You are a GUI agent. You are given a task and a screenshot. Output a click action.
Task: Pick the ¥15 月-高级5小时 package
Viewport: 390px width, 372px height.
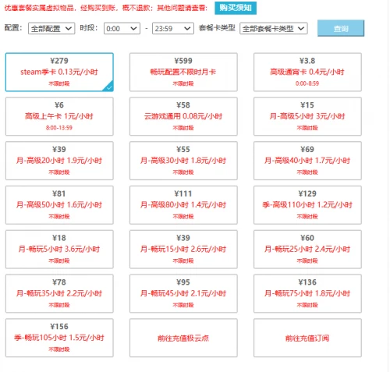click(307, 116)
